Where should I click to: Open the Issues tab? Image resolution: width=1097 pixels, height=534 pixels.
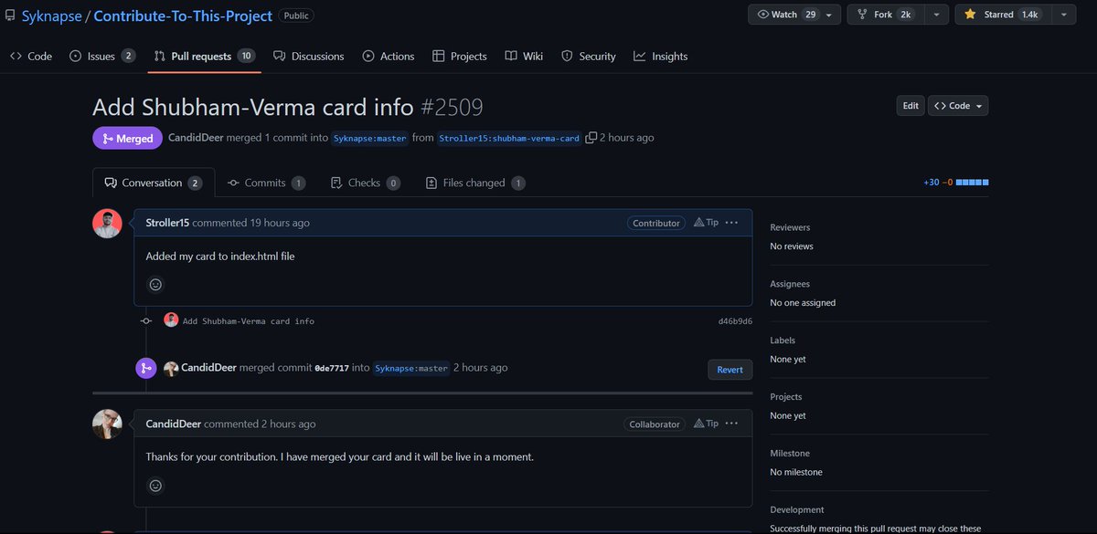point(101,56)
